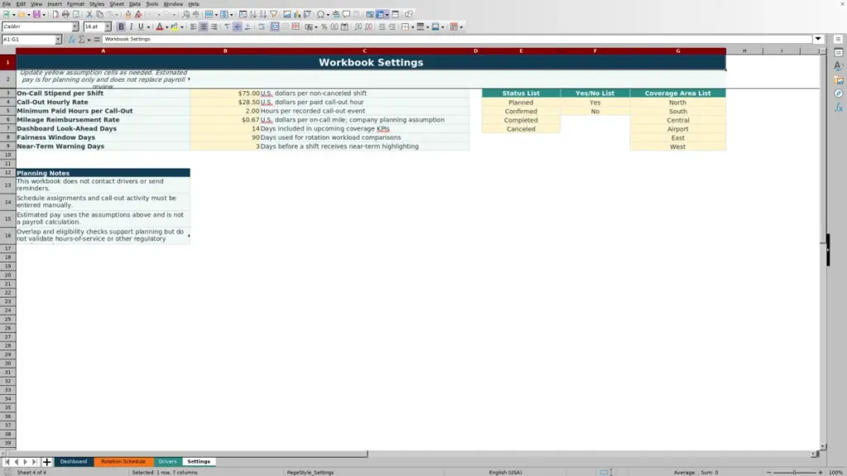Viewport: 847px width, 476px height.
Task: Open the Borders dropdown arrow
Action: pyautogui.click(x=413, y=27)
